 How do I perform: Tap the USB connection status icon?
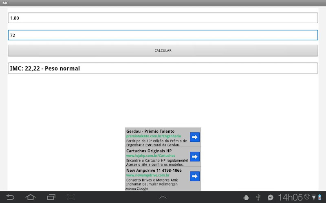pos(258,197)
